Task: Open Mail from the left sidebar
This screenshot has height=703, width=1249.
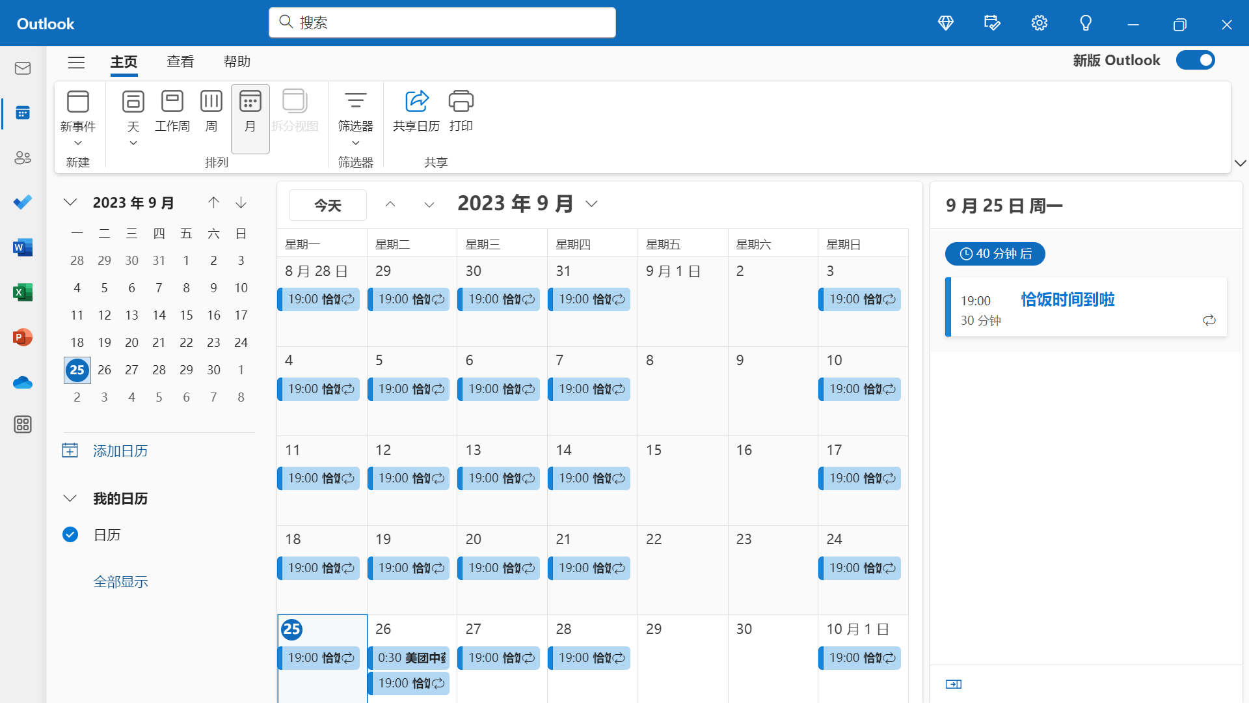Action: [x=23, y=68]
